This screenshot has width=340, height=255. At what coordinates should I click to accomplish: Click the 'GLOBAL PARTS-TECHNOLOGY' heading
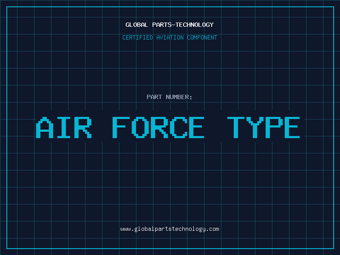(170, 25)
